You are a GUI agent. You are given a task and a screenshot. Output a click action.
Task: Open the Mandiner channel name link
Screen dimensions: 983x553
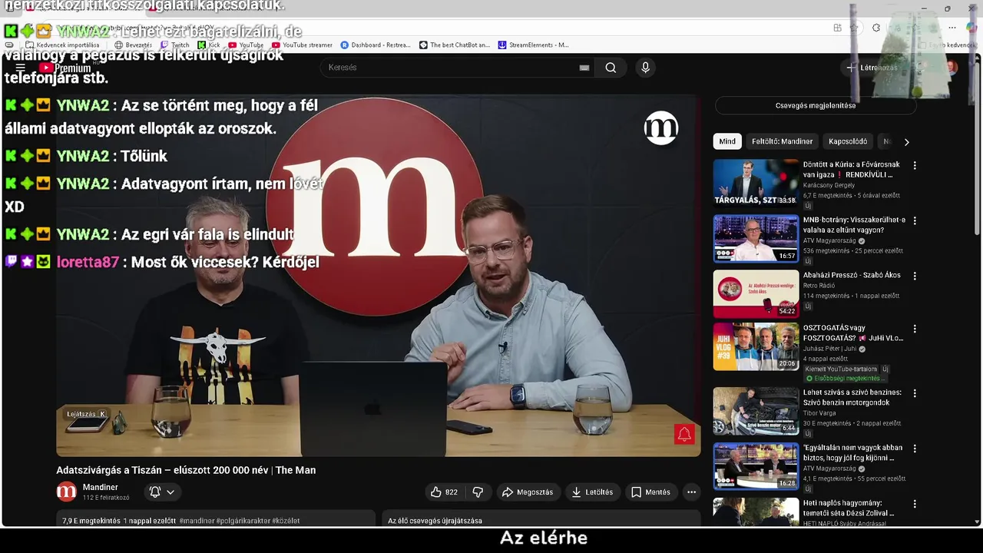point(101,487)
